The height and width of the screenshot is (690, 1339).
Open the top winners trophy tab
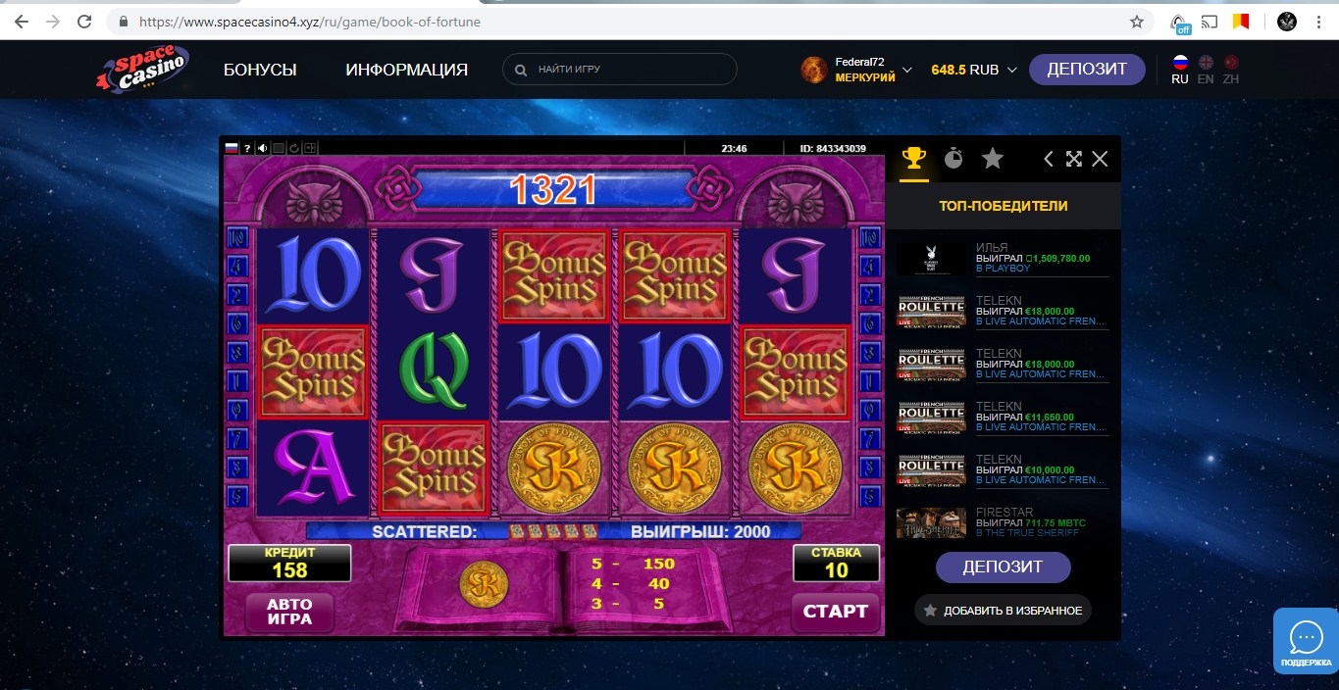[x=913, y=158]
